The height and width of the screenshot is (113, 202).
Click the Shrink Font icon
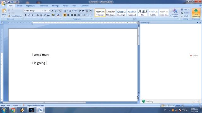coord(56,11)
